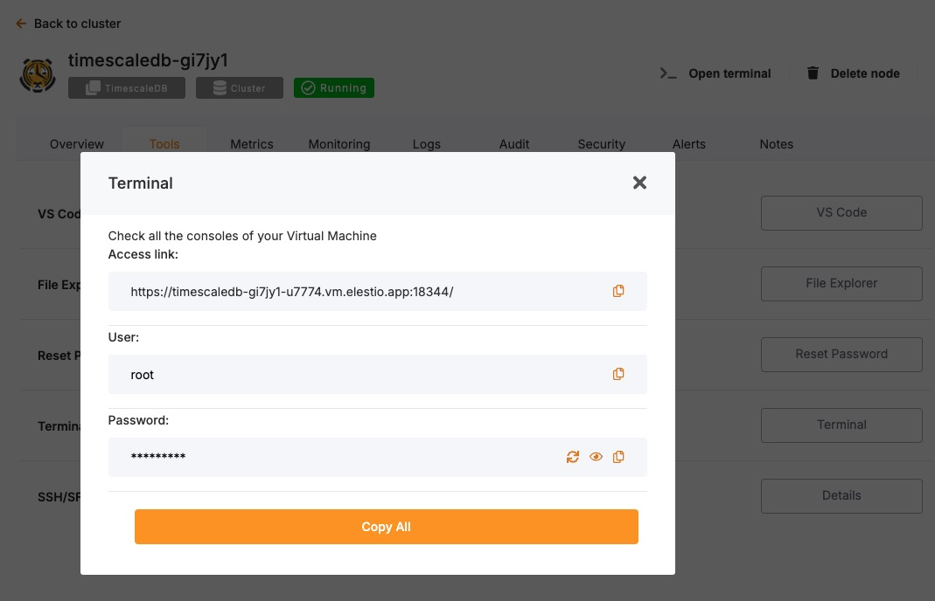Click the Delete node trash icon
The image size is (935, 601).
[x=813, y=73]
